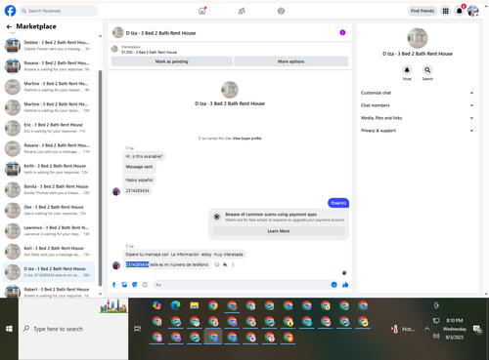
Task: Select the D Iza conversation in list
Action: point(48,272)
